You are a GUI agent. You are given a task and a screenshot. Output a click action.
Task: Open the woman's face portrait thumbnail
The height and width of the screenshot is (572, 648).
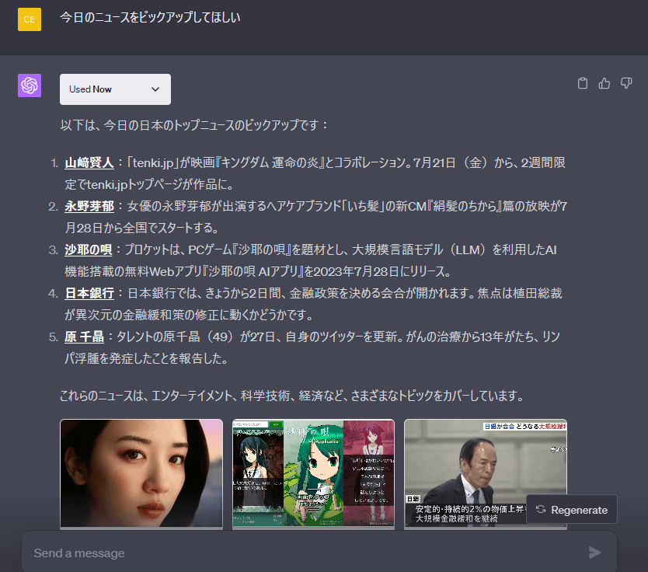click(x=141, y=473)
